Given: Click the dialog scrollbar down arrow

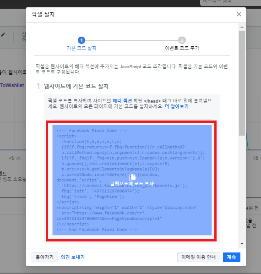Looking at the screenshot, I should coord(242,244).
